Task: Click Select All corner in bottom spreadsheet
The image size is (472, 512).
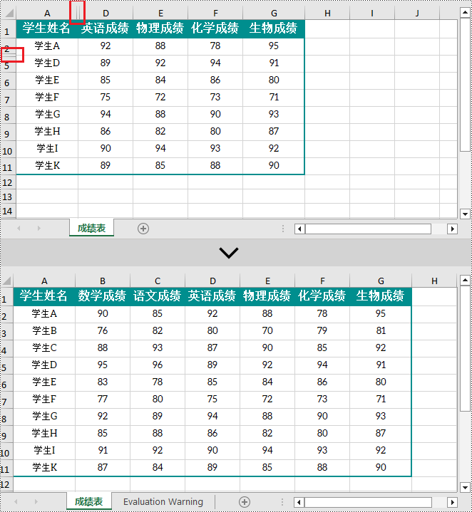Action: tap(6, 281)
